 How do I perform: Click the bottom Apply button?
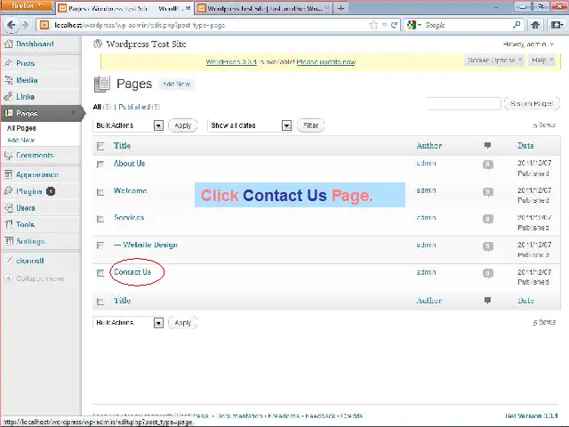183,322
